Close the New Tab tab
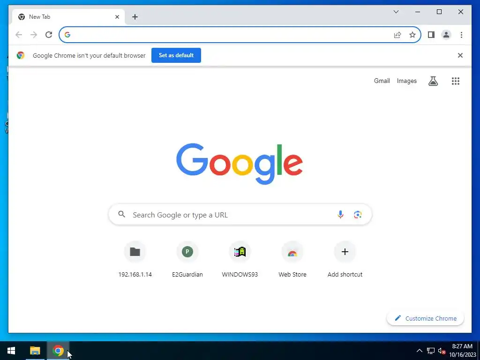This screenshot has height=360, width=480. click(x=117, y=17)
